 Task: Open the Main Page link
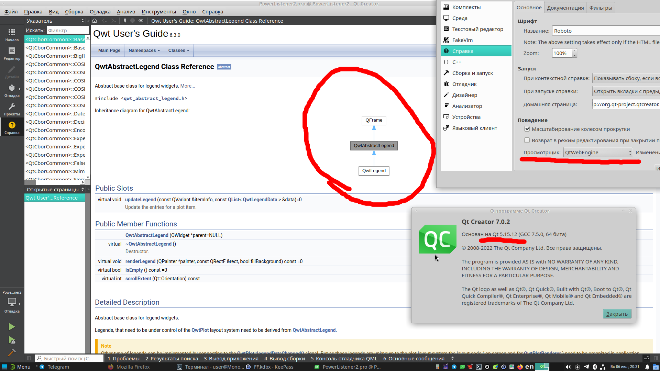point(109,50)
